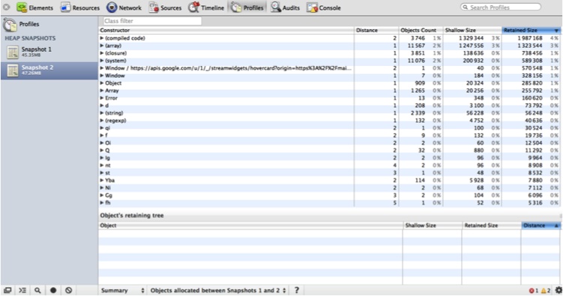Switch to the Timeline panel
The width and height of the screenshot is (563, 296).
click(x=206, y=7)
